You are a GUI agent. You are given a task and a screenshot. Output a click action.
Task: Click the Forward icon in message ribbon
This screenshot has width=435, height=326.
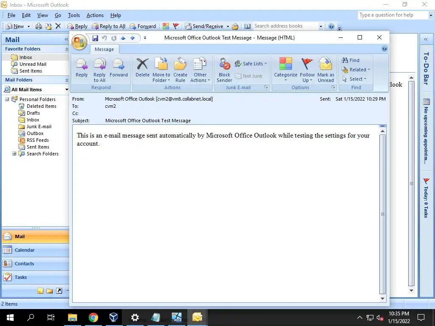click(119, 67)
